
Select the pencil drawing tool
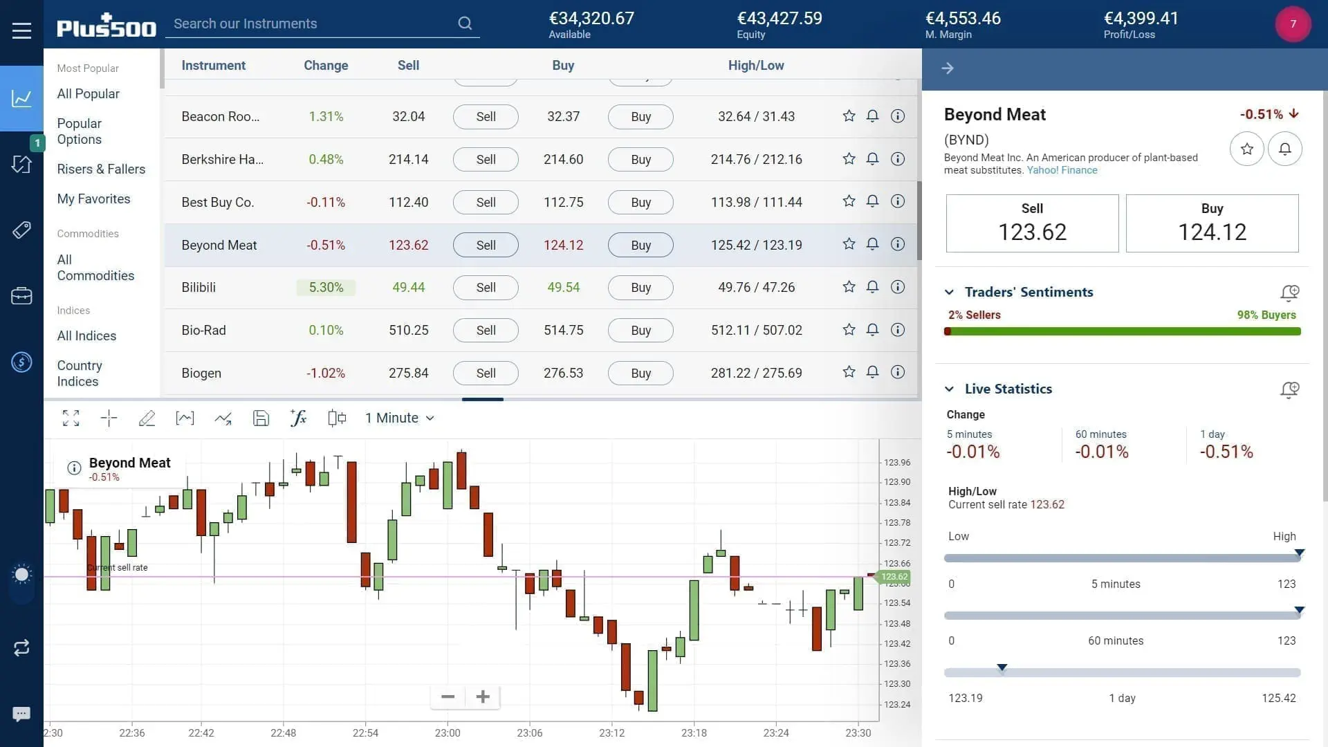click(x=147, y=418)
